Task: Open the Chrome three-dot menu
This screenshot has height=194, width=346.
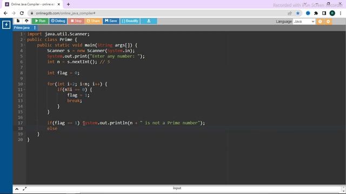Action: point(341,13)
